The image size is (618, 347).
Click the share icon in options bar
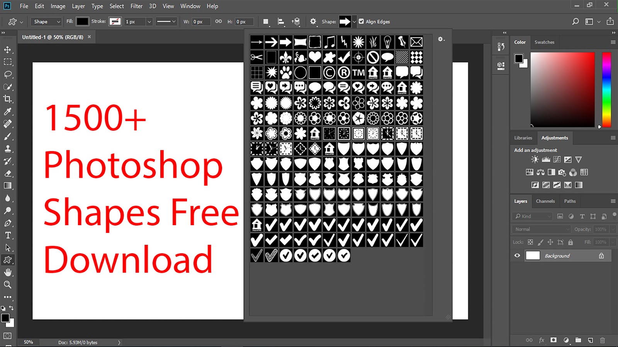[x=610, y=21]
